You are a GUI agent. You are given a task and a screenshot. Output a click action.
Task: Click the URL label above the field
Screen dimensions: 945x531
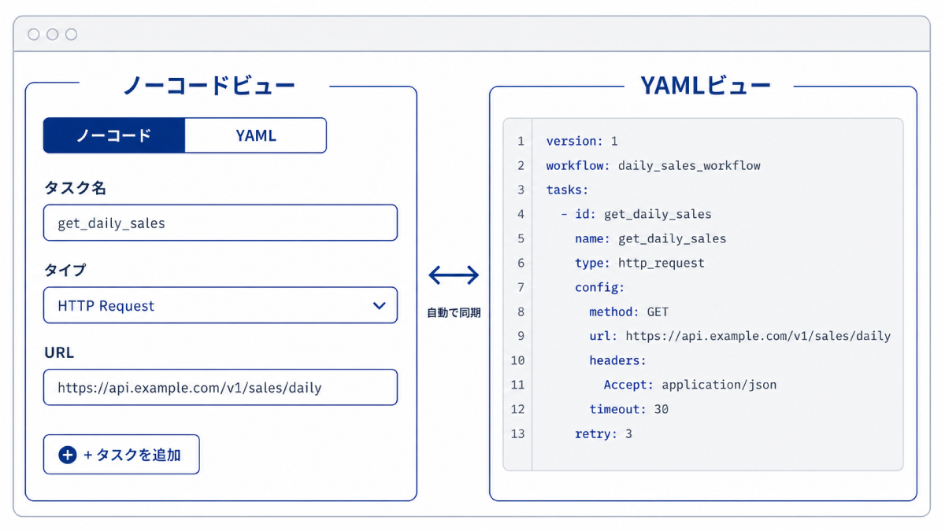tap(59, 352)
